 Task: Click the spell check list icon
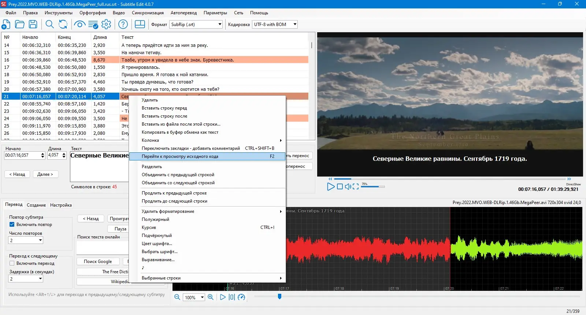tap(93, 25)
